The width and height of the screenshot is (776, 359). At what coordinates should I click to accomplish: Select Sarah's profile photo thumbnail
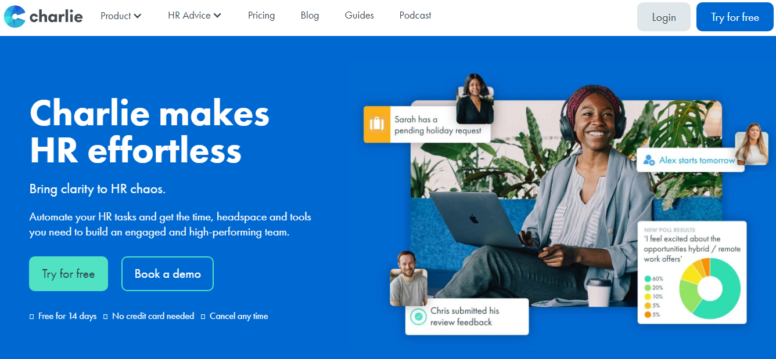click(475, 99)
